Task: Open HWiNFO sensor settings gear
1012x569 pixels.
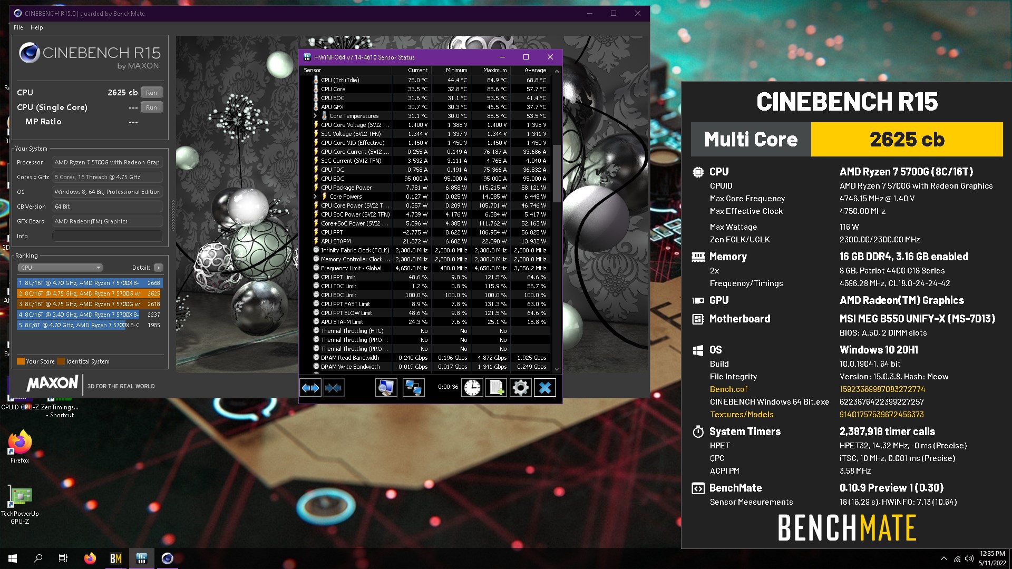Action: [520, 388]
